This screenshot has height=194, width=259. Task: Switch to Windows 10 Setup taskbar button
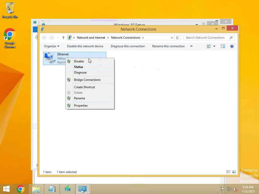click(68, 189)
